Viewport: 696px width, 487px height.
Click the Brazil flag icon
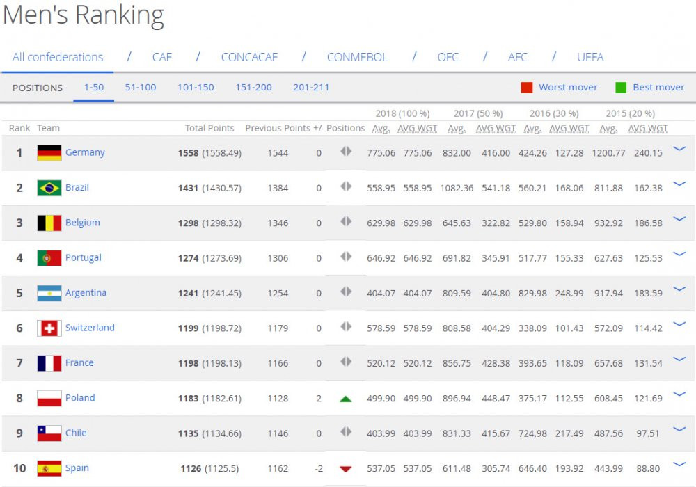click(49, 188)
